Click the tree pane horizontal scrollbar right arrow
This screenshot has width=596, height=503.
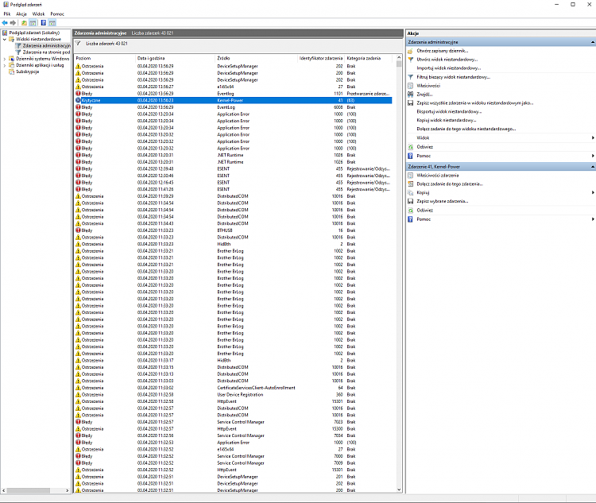pyautogui.click(x=68, y=490)
